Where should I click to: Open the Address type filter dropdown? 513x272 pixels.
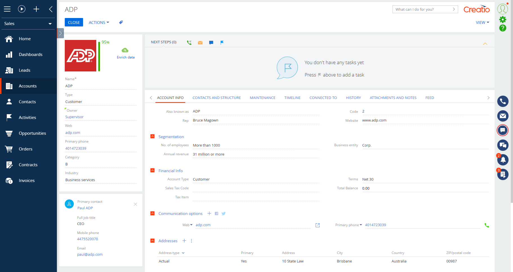click(183, 253)
